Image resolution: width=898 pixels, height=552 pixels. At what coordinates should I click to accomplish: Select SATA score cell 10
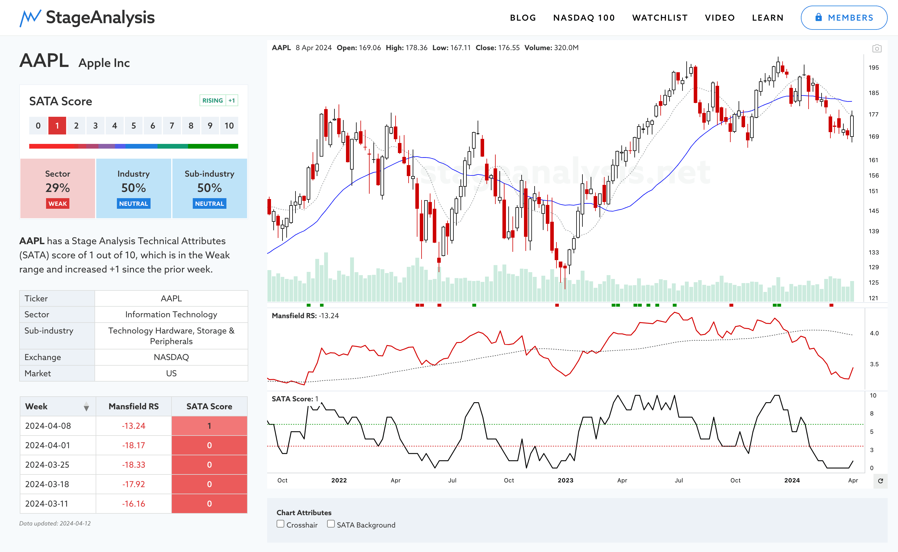229,126
